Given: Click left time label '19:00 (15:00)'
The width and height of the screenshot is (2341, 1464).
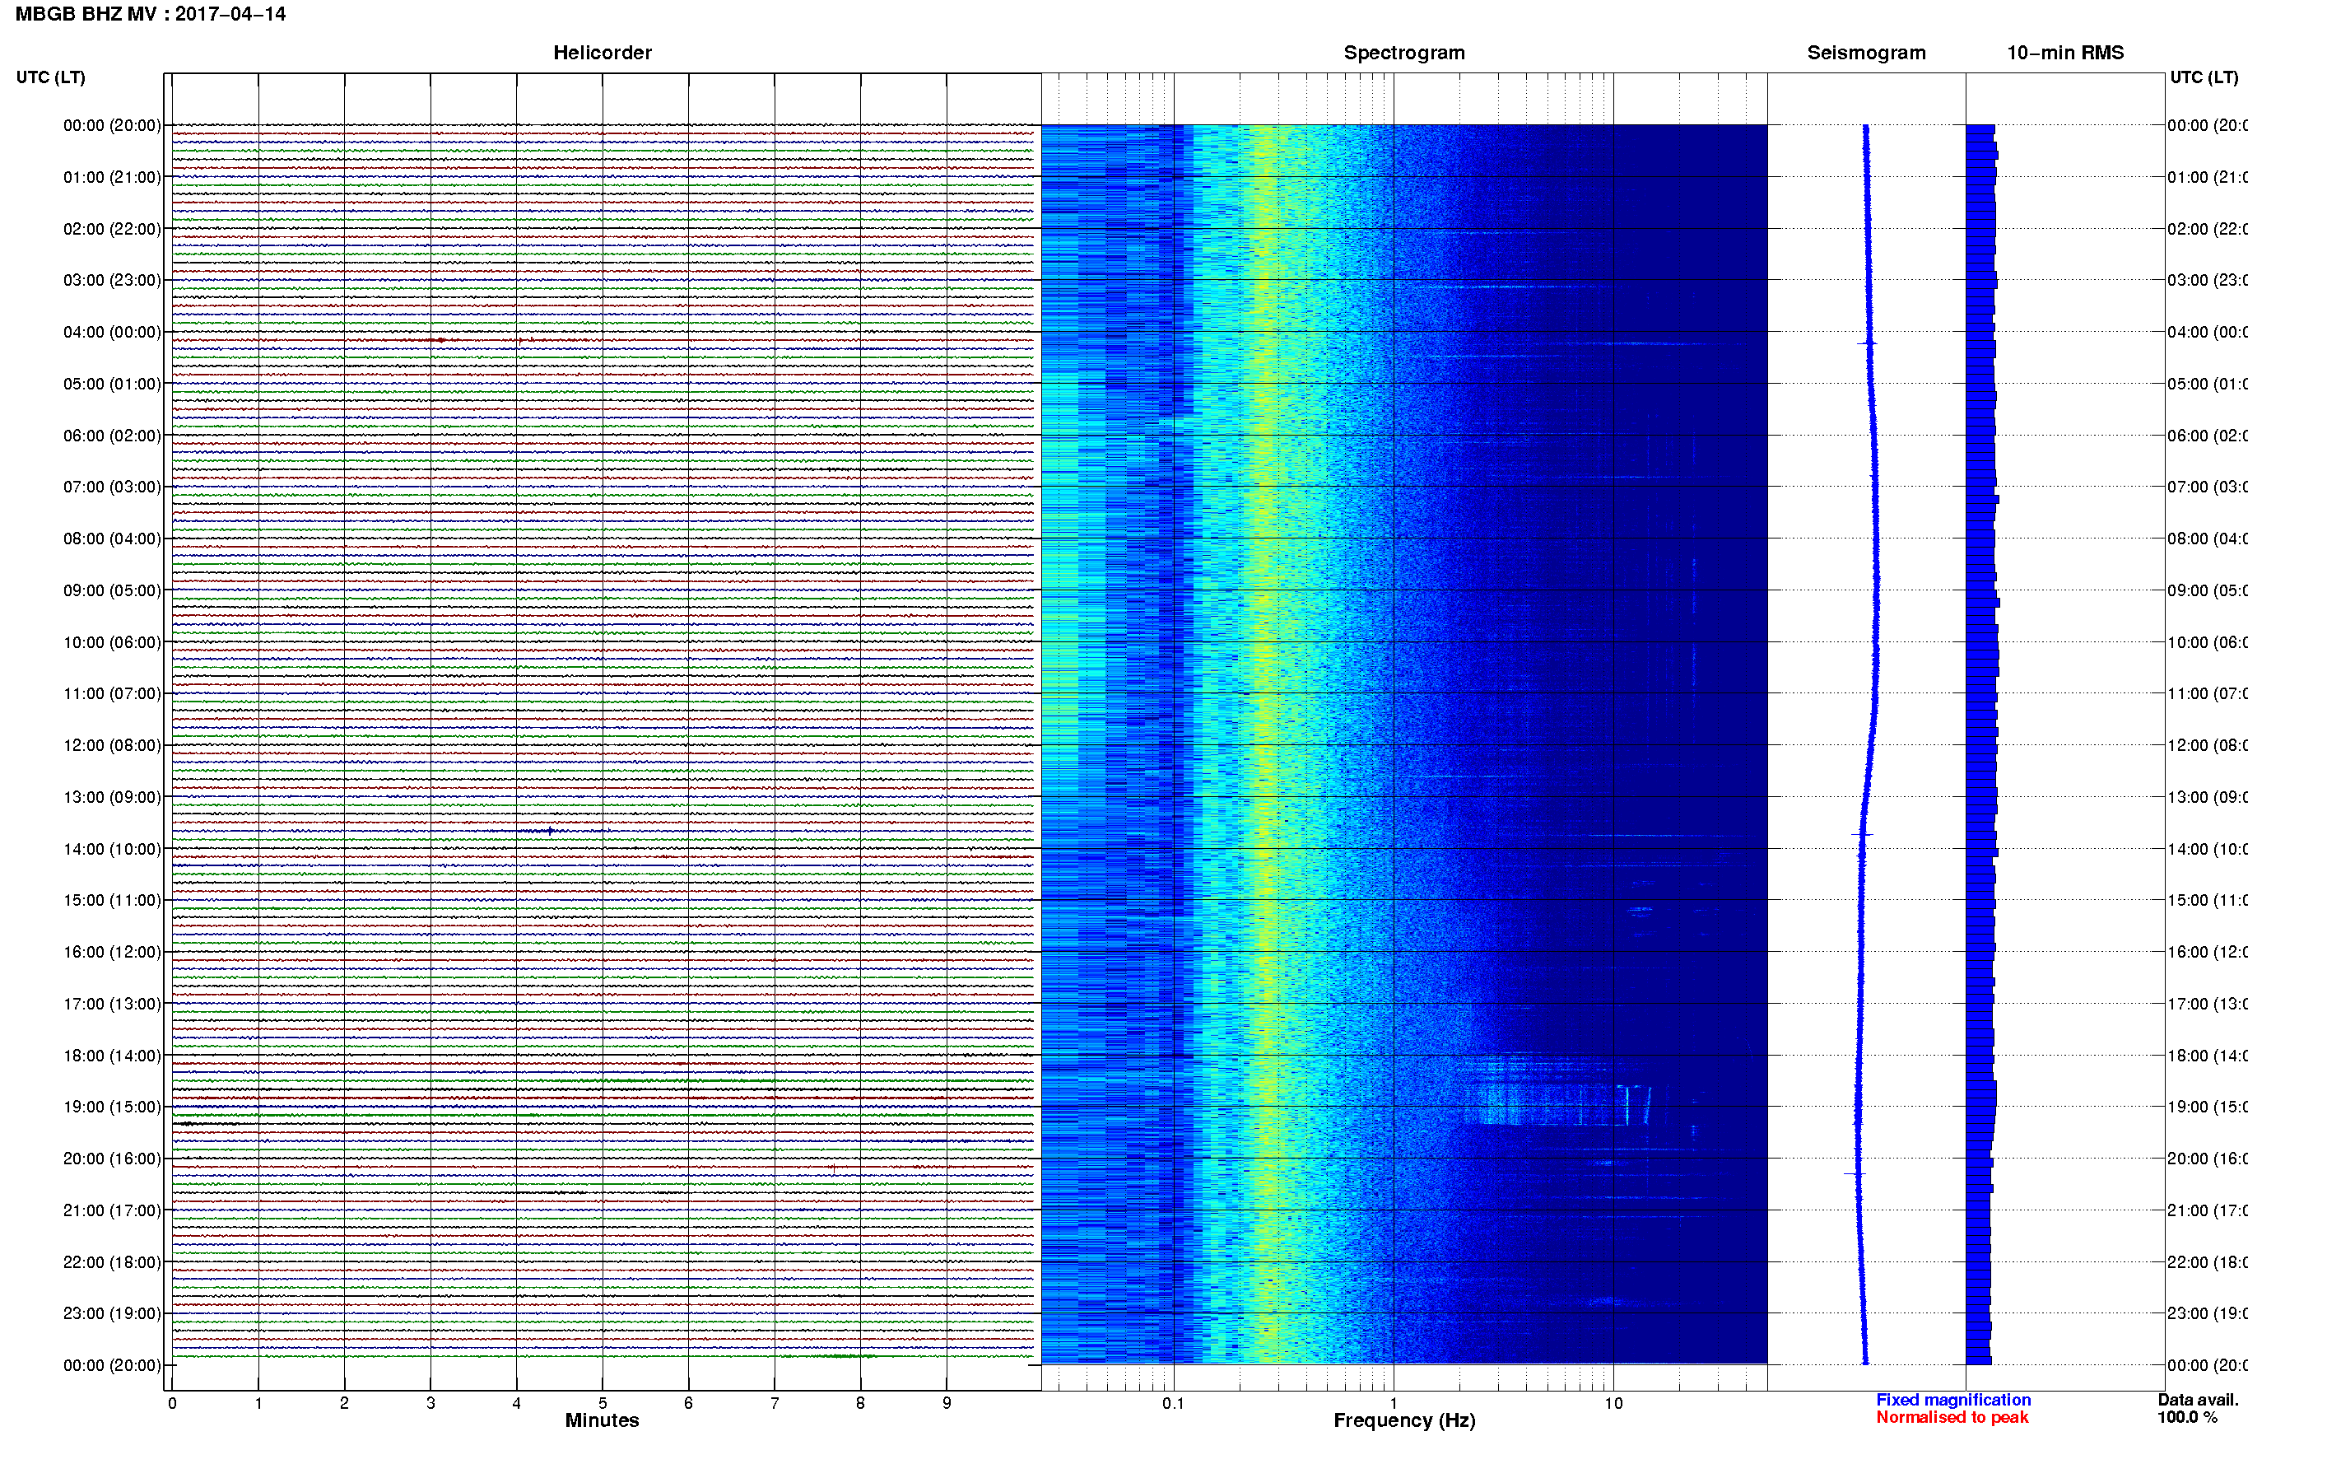Looking at the screenshot, I should (112, 1107).
